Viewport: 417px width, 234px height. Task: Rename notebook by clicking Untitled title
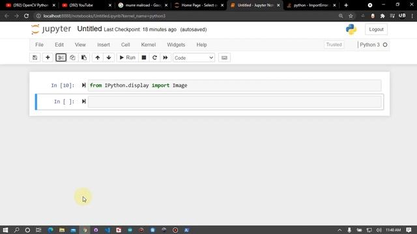coord(89,29)
